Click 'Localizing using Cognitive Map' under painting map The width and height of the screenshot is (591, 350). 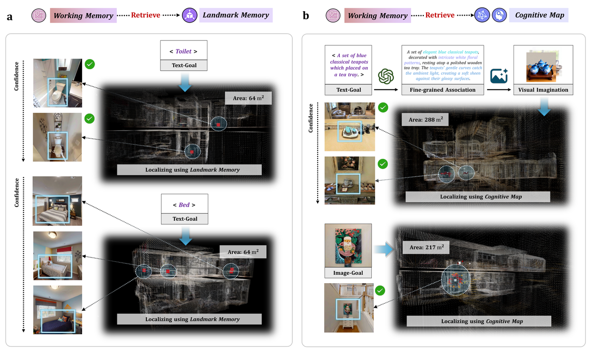click(479, 321)
